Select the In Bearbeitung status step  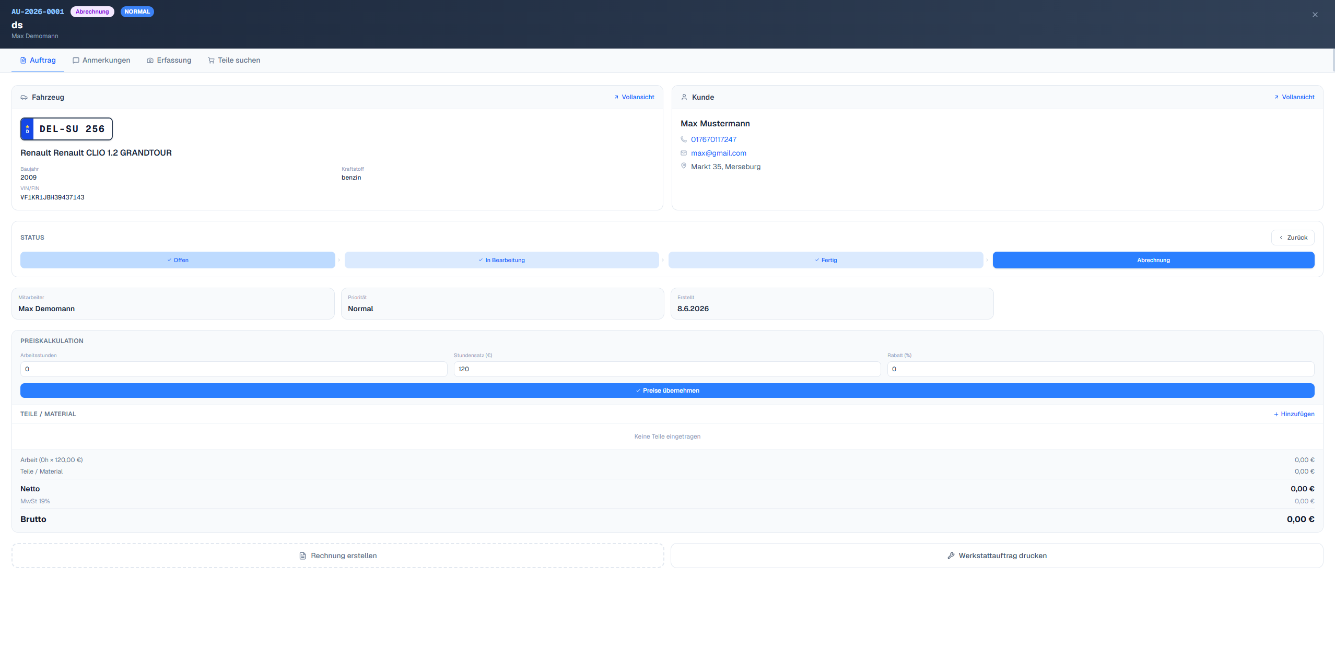tap(501, 260)
